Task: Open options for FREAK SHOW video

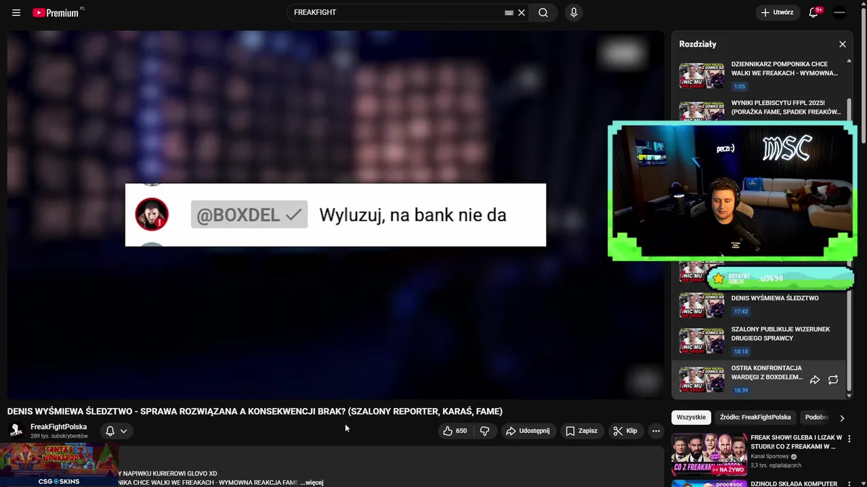Action: pyautogui.click(x=849, y=440)
